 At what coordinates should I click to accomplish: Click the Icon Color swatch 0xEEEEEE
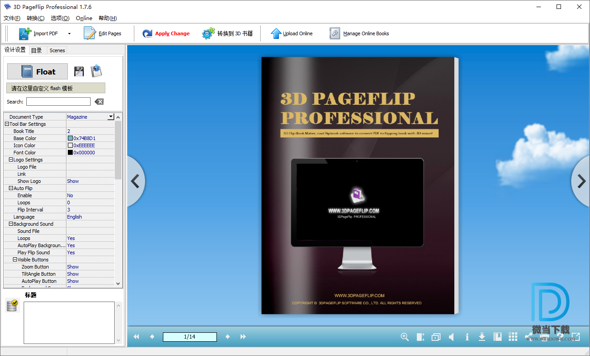coord(70,145)
